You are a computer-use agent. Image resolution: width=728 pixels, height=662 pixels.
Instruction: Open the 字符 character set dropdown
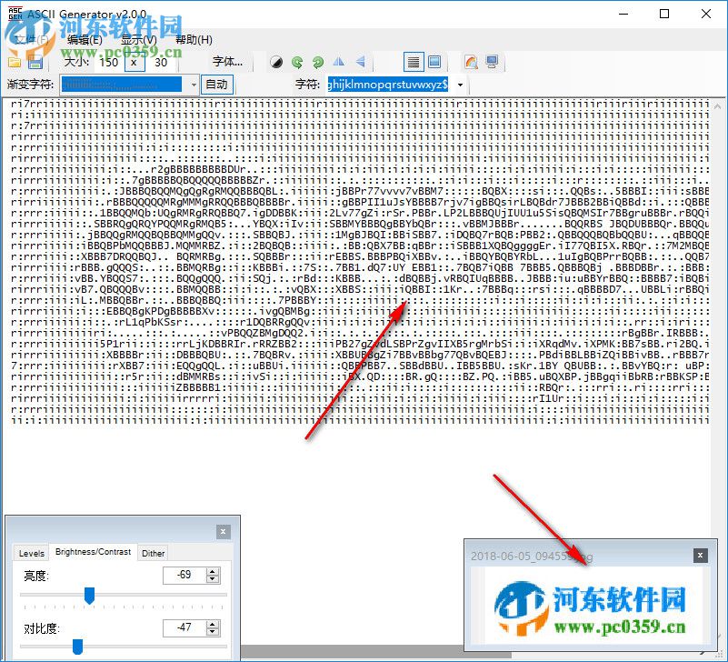coord(459,84)
